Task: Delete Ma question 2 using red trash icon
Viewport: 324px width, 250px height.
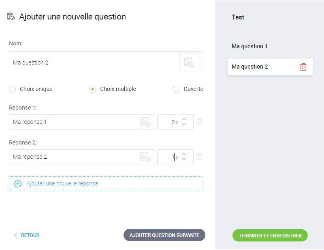Action: (x=303, y=67)
